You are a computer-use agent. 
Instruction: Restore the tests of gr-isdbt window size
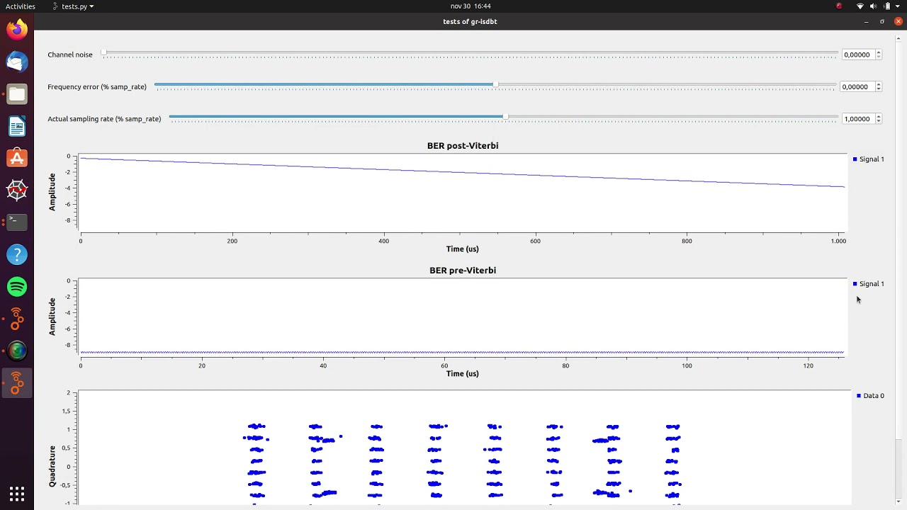[882, 22]
